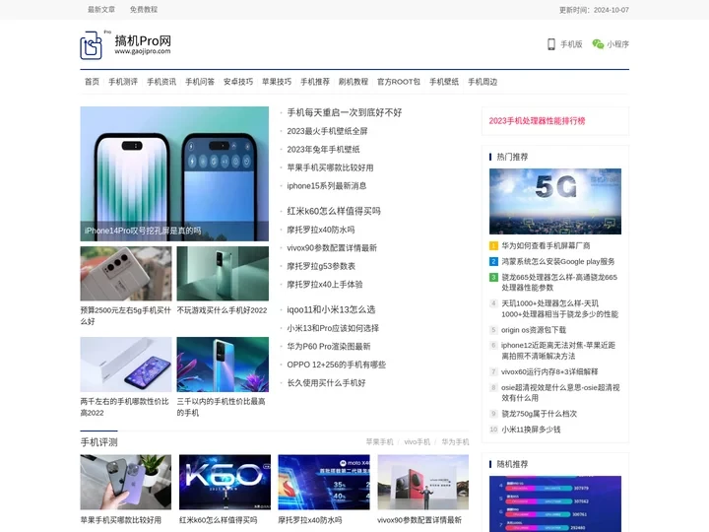Open iqoo11和小米13怎么选 link
Screen dimensions: 709x532
pyautogui.click(x=331, y=310)
